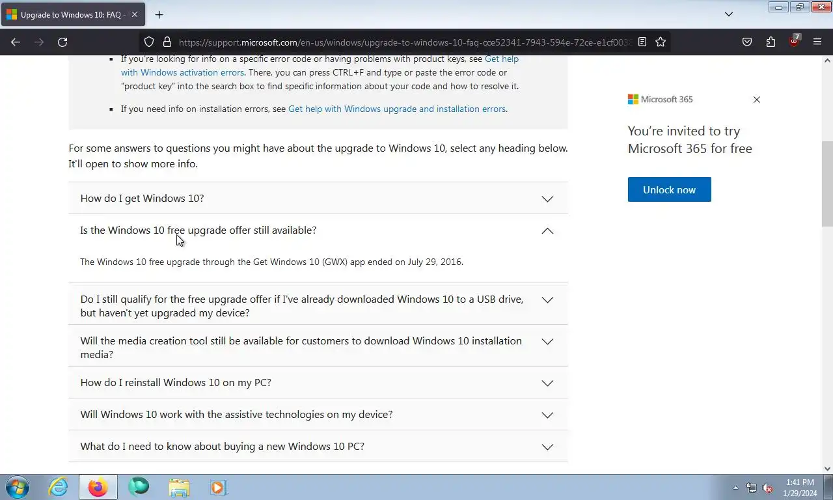Screen dimensions: 833x500
Task: Click the Microsoft 365 logo
Action: (x=661, y=99)
